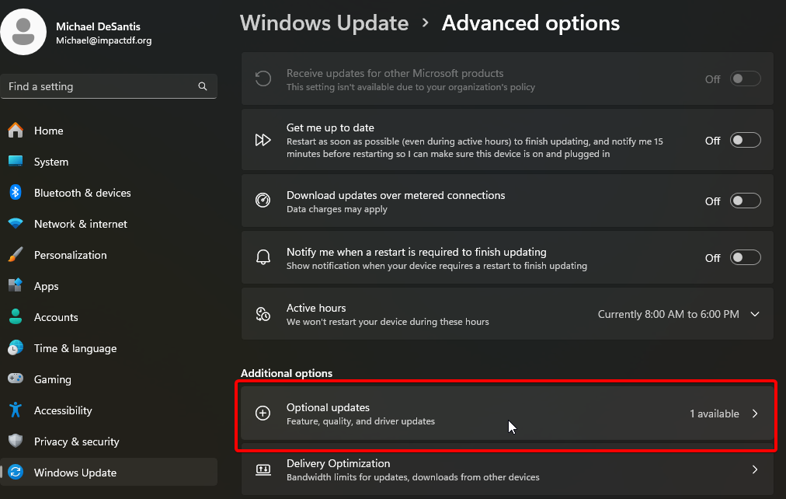Click 'Feature, quality, and driver updates' description
Image resolution: width=786 pixels, height=499 pixels.
pyautogui.click(x=360, y=421)
